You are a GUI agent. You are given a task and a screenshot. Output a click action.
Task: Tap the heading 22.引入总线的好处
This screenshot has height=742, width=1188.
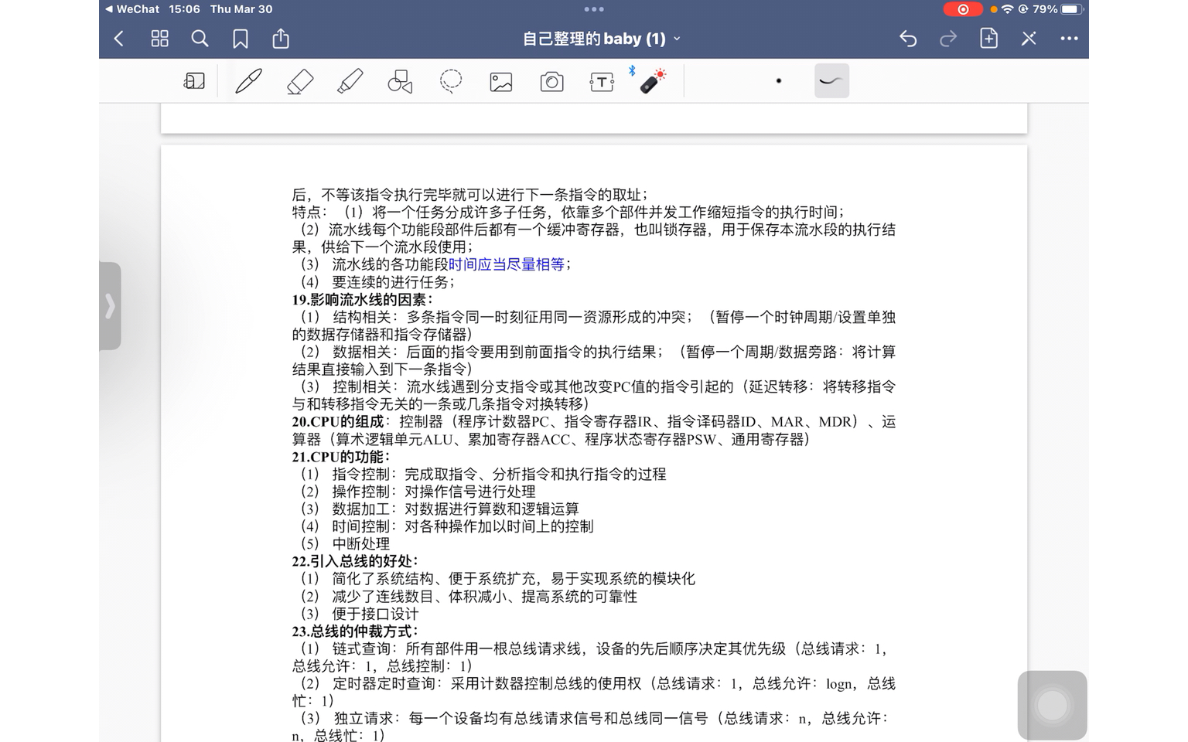pos(355,561)
